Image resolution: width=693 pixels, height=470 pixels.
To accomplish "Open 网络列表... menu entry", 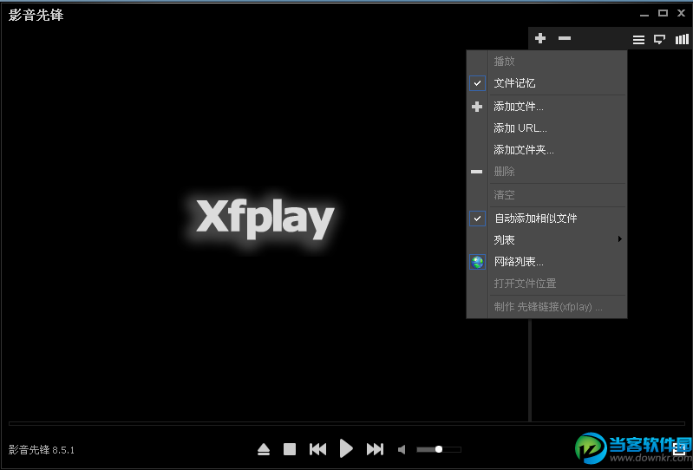I will [546, 262].
